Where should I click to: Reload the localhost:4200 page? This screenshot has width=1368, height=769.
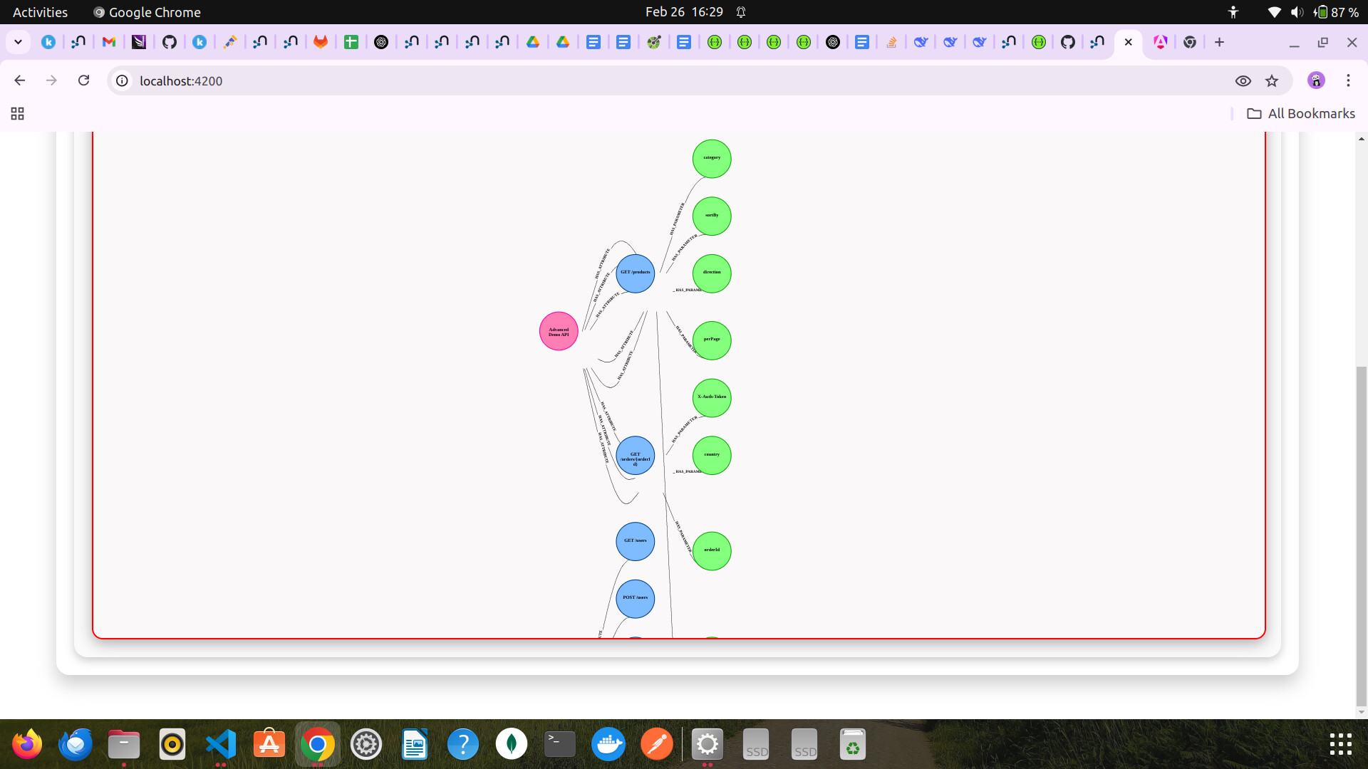click(x=83, y=80)
